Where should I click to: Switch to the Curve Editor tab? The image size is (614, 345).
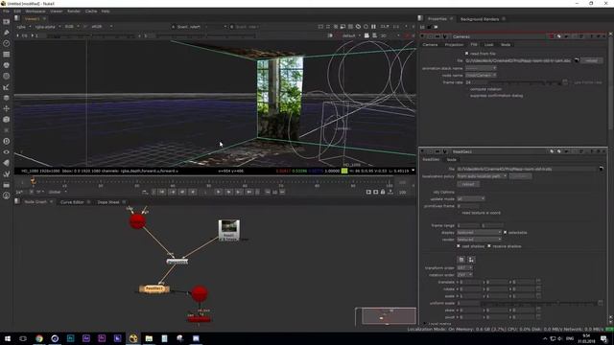[72, 202]
